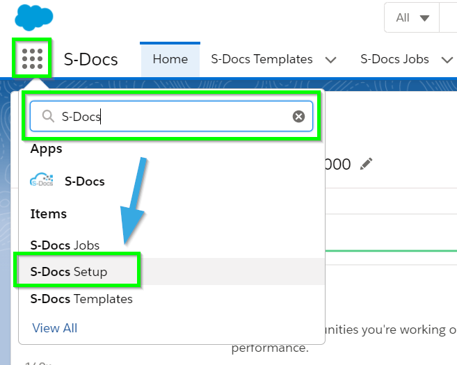Click the magnifier icon in search box
This screenshot has width=457, height=365.
(x=48, y=116)
